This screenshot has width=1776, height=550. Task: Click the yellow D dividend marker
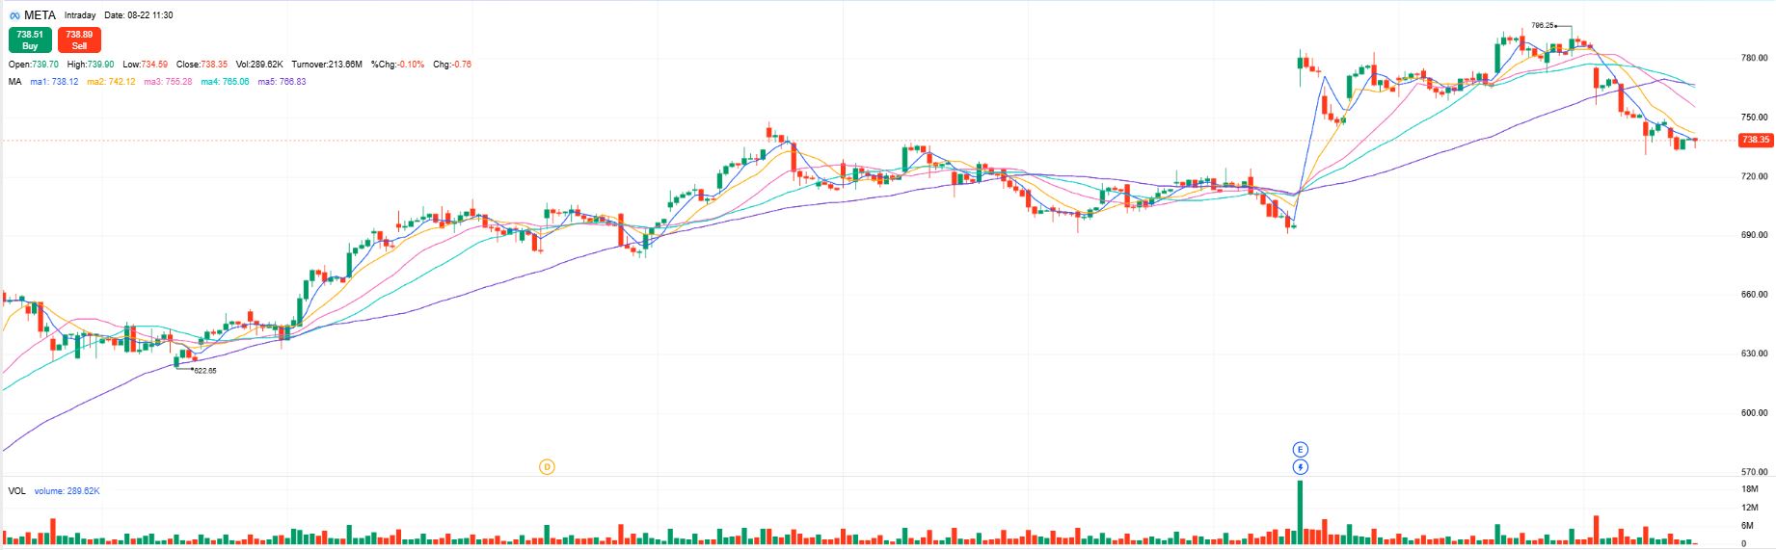pos(547,467)
